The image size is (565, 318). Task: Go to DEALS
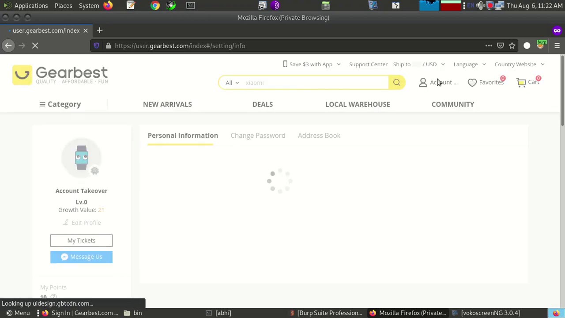pos(263,104)
